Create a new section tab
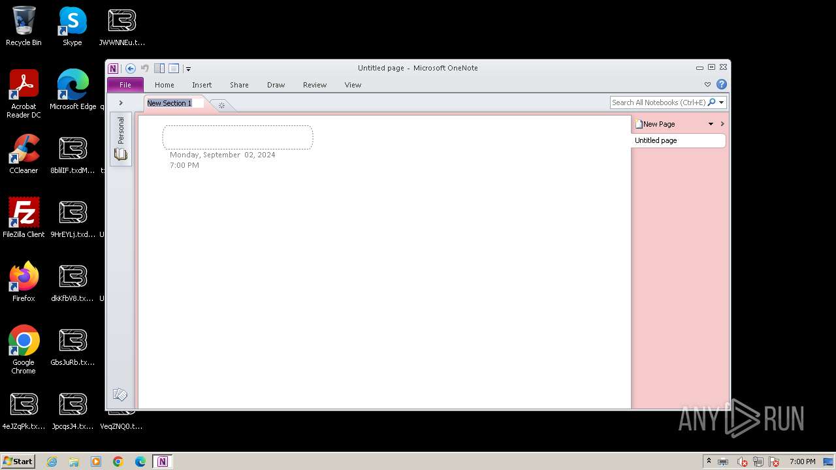 pos(221,105)
